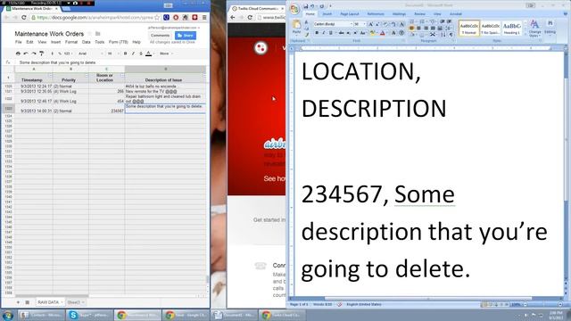Click Google Sheets formula bar text

click(x=57, y=62)
